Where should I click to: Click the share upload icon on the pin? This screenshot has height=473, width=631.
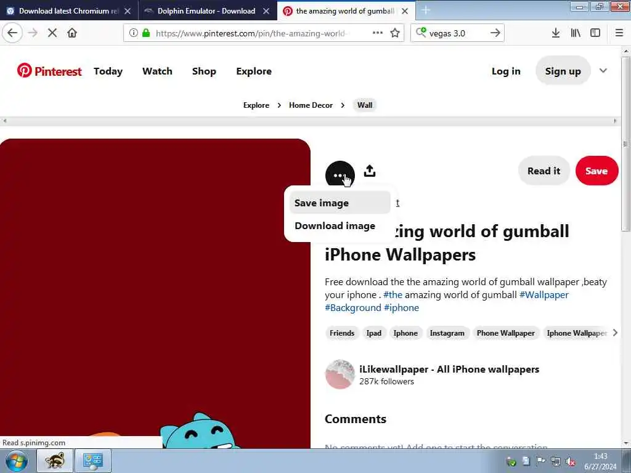[x=370, y=171]
